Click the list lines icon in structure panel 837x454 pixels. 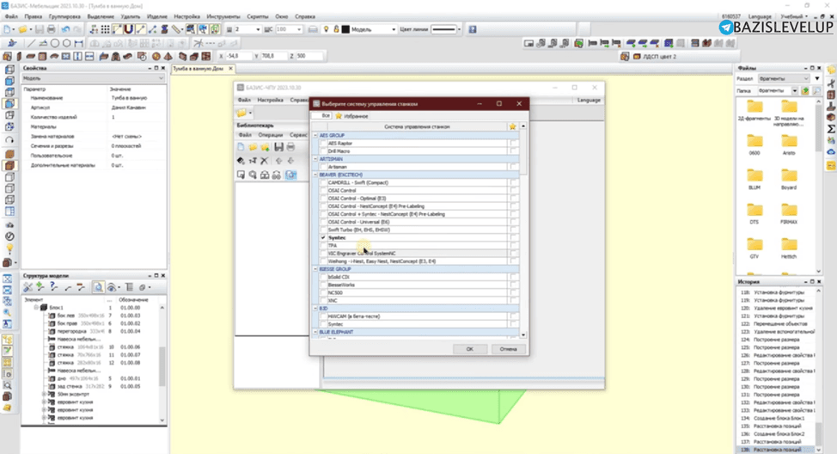click(129, 287)
